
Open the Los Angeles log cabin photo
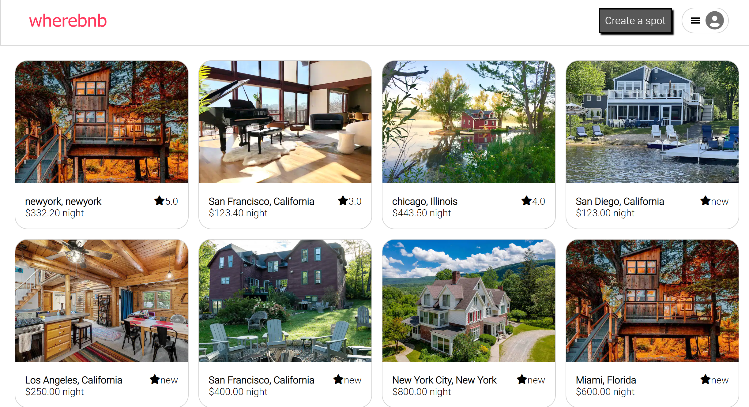point(102,301)
